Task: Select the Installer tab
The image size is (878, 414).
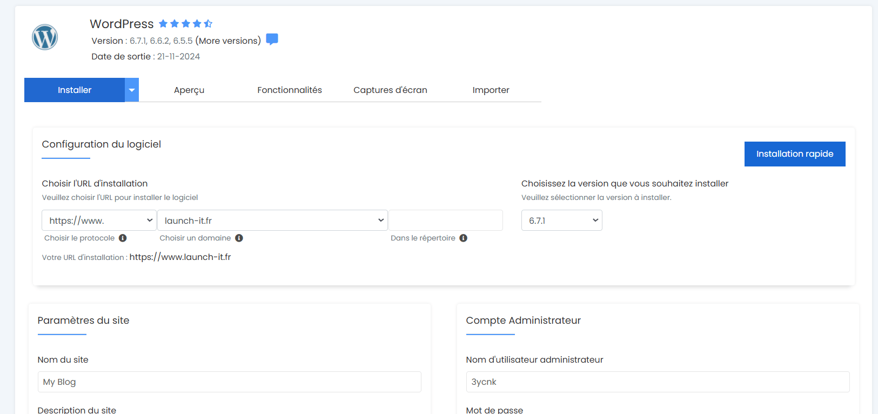Action: click(75, 90)
